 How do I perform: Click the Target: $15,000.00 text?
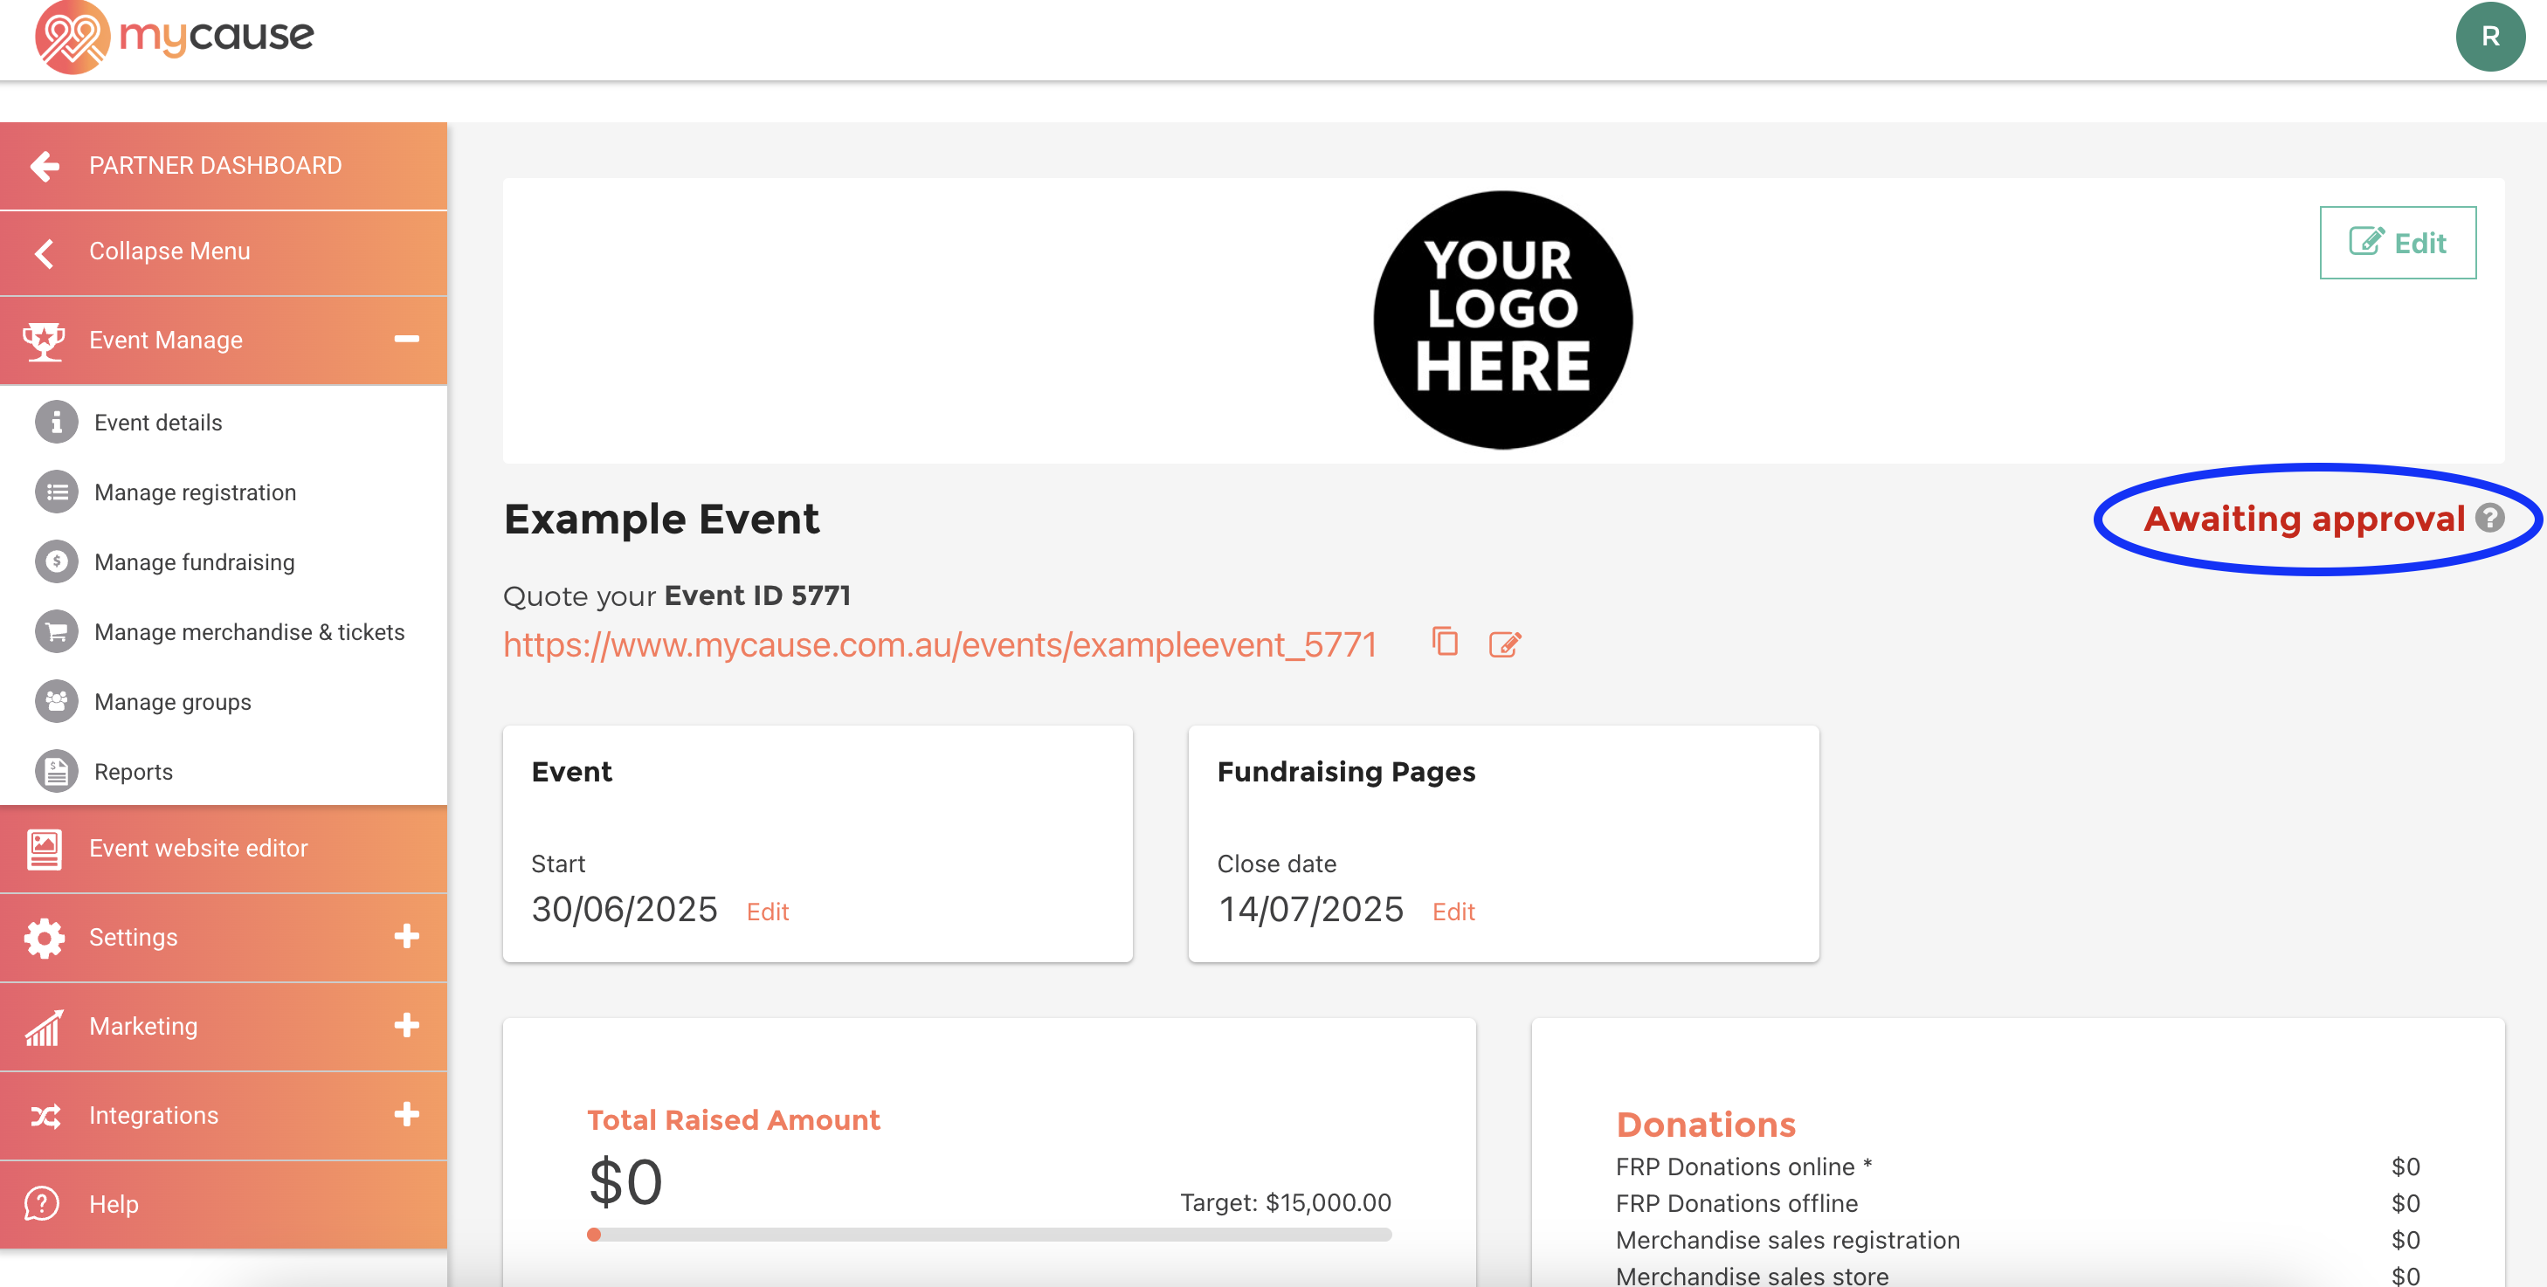pos(1286,1203)
